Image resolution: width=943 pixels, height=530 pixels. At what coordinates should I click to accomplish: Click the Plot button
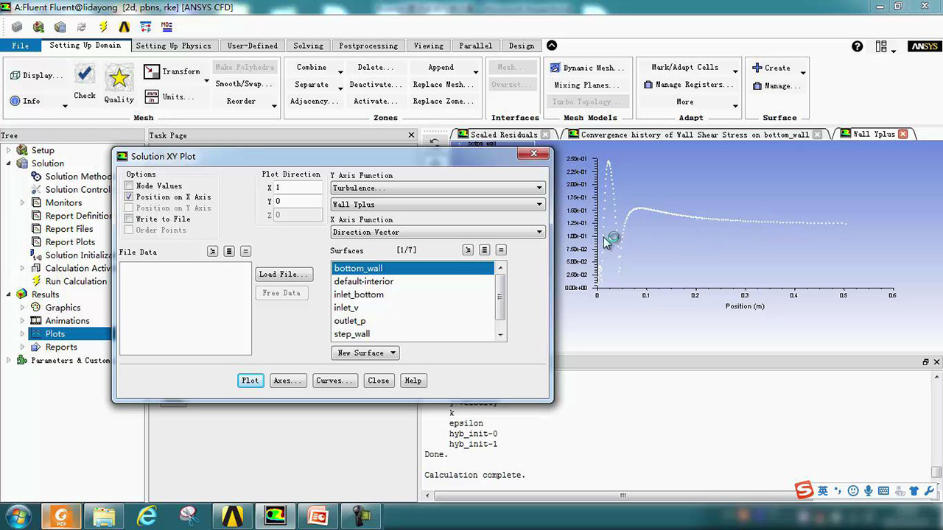tap(250, 381)
